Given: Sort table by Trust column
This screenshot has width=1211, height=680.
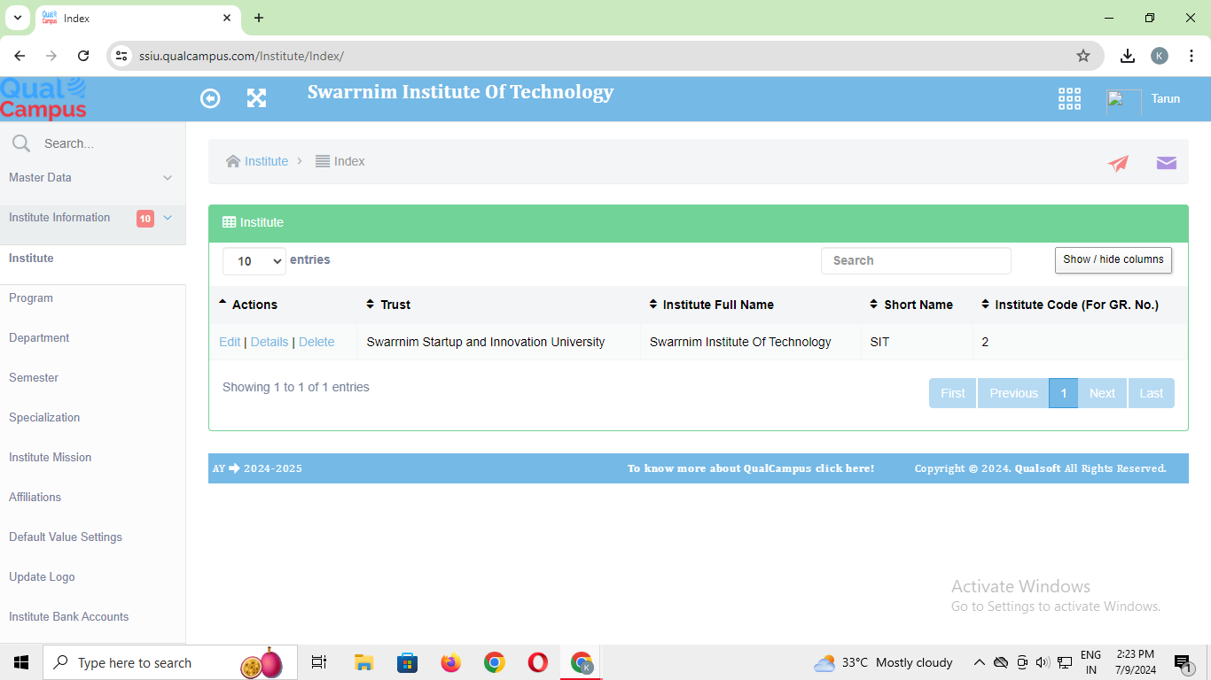Looking at the screenshot, I should pyautogui.click(x=371, y=305).
